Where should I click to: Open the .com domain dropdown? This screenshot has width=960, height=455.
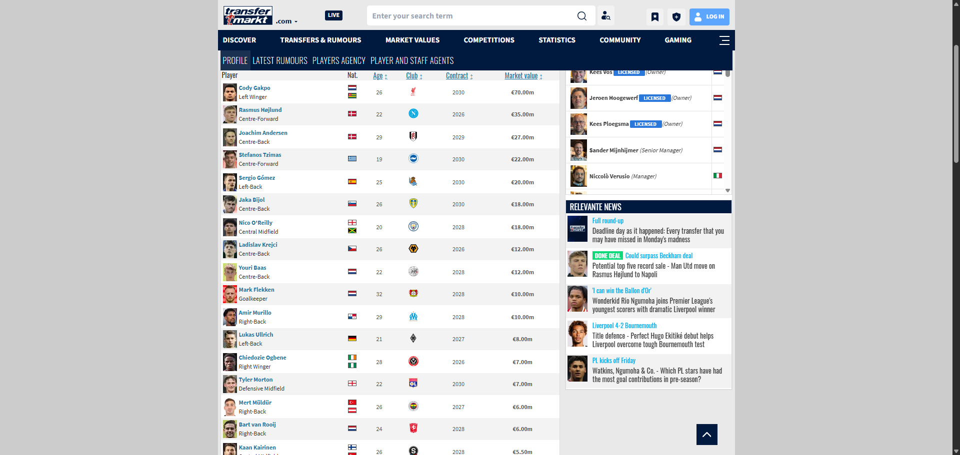(286, 21)
